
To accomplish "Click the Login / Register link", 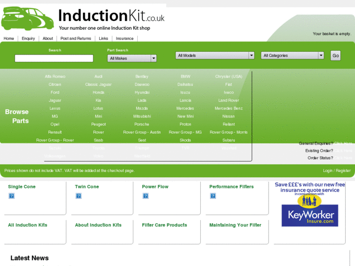I will pyautogui.click(x=336, y=170).
